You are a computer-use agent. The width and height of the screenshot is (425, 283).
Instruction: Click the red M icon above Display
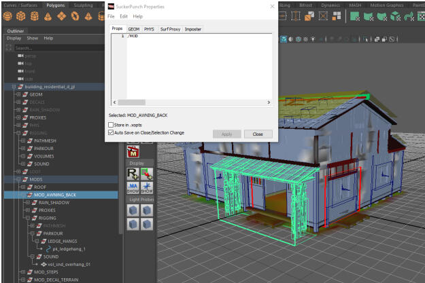(133, 152)
